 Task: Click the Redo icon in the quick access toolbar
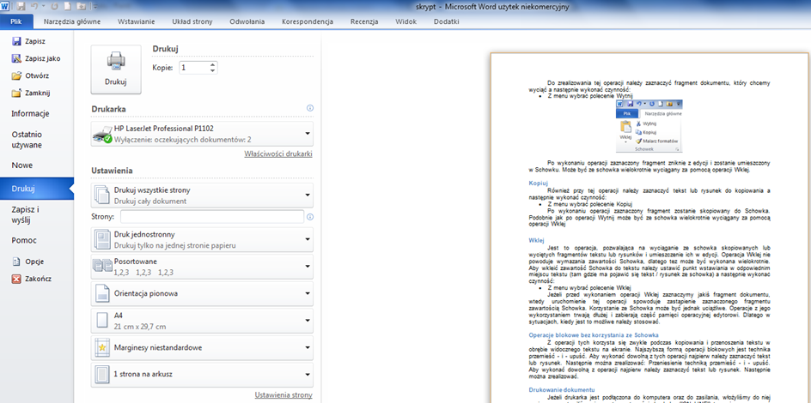(x=54, y=7)
